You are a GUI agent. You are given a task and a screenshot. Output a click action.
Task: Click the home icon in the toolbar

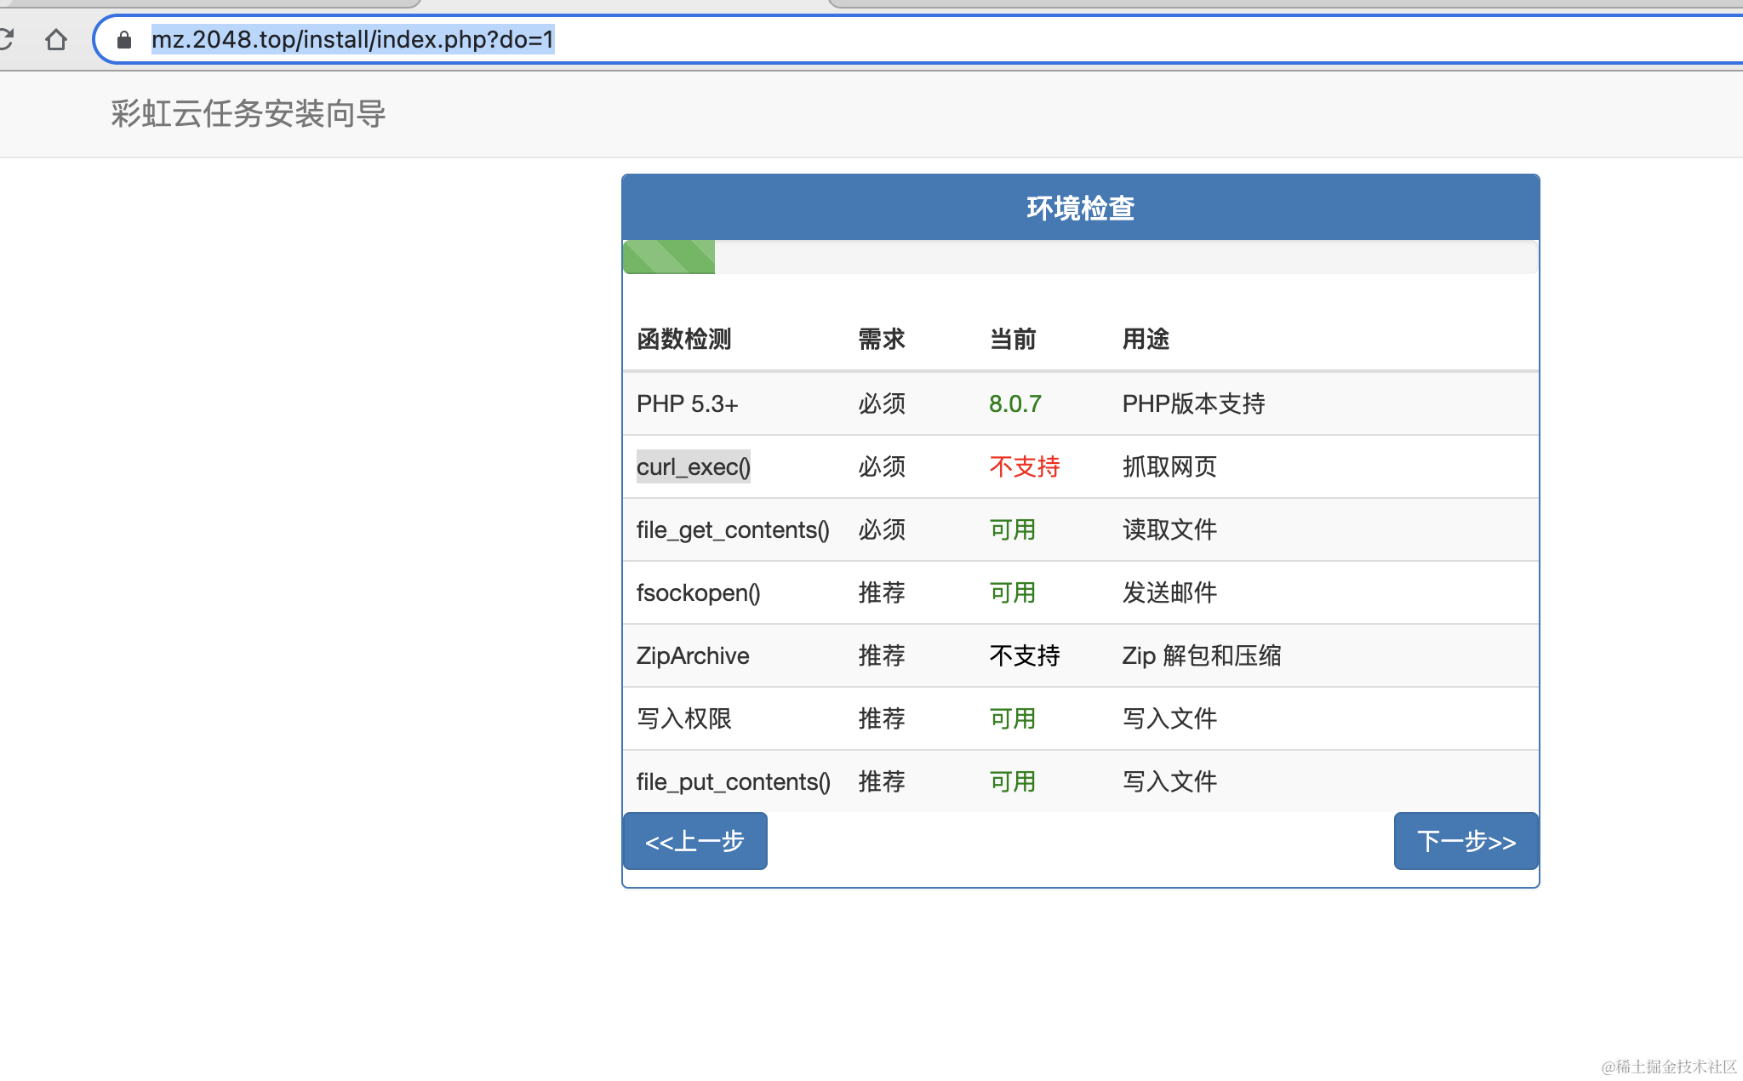pos(56,38)
